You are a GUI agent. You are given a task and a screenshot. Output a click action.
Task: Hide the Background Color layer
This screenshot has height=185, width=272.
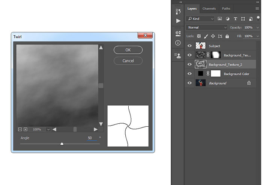point(189,74)
